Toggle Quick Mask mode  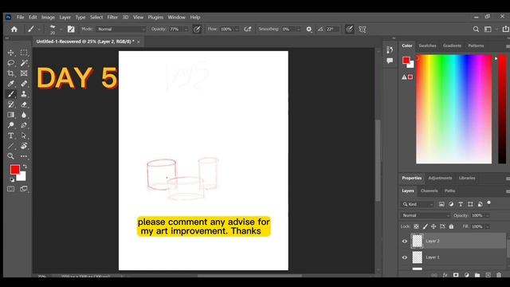(10, 189)
